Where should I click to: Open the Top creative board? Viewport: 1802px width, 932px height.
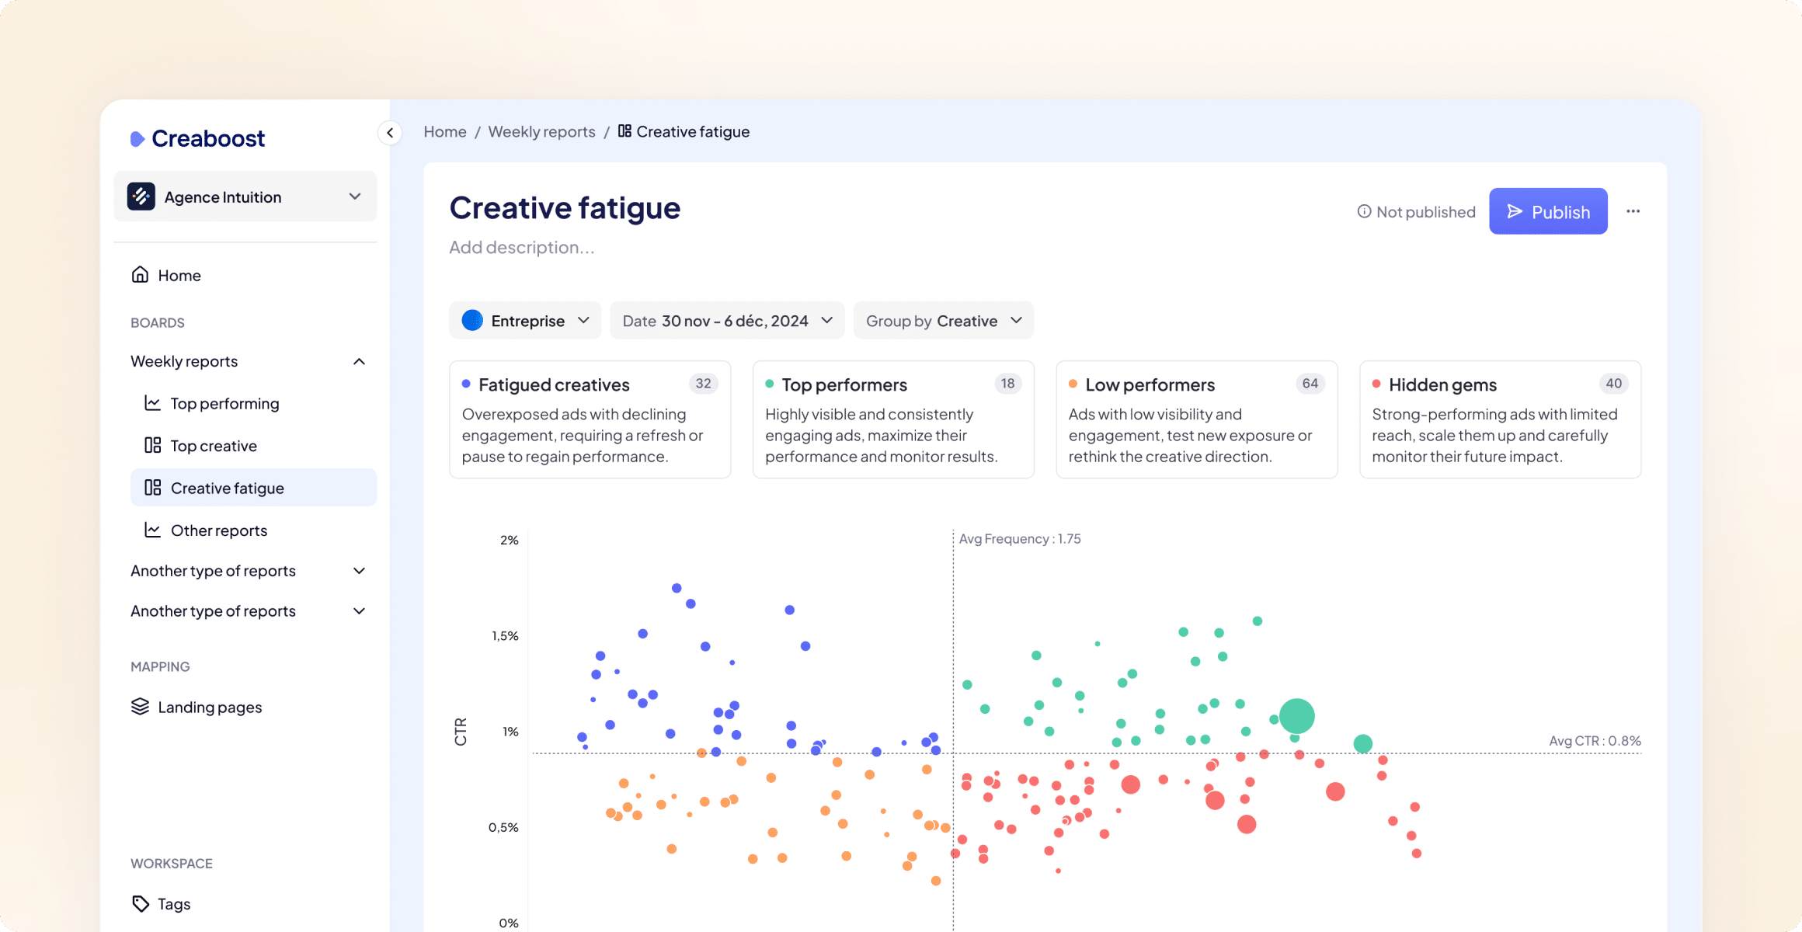(x=253, y=445)
